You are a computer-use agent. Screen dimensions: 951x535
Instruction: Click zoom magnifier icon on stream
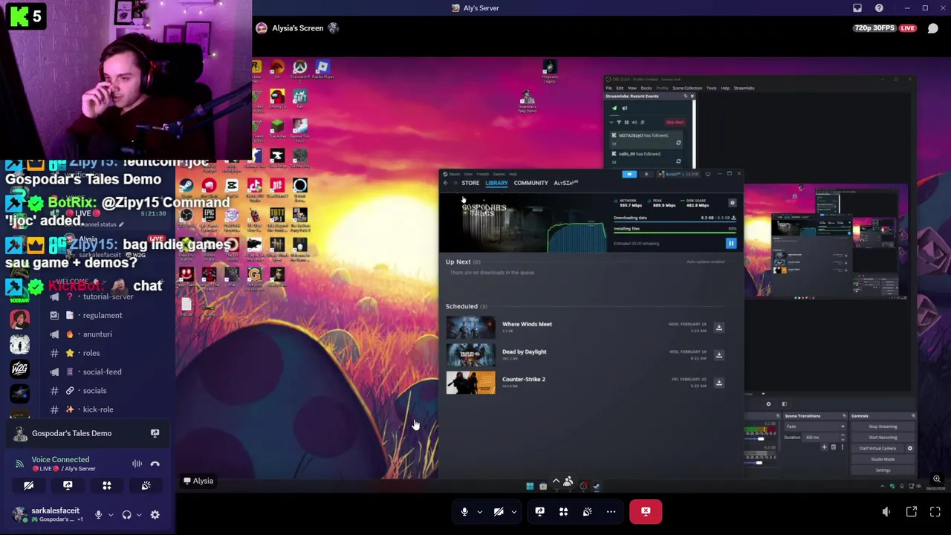click(x=937, y=480)
